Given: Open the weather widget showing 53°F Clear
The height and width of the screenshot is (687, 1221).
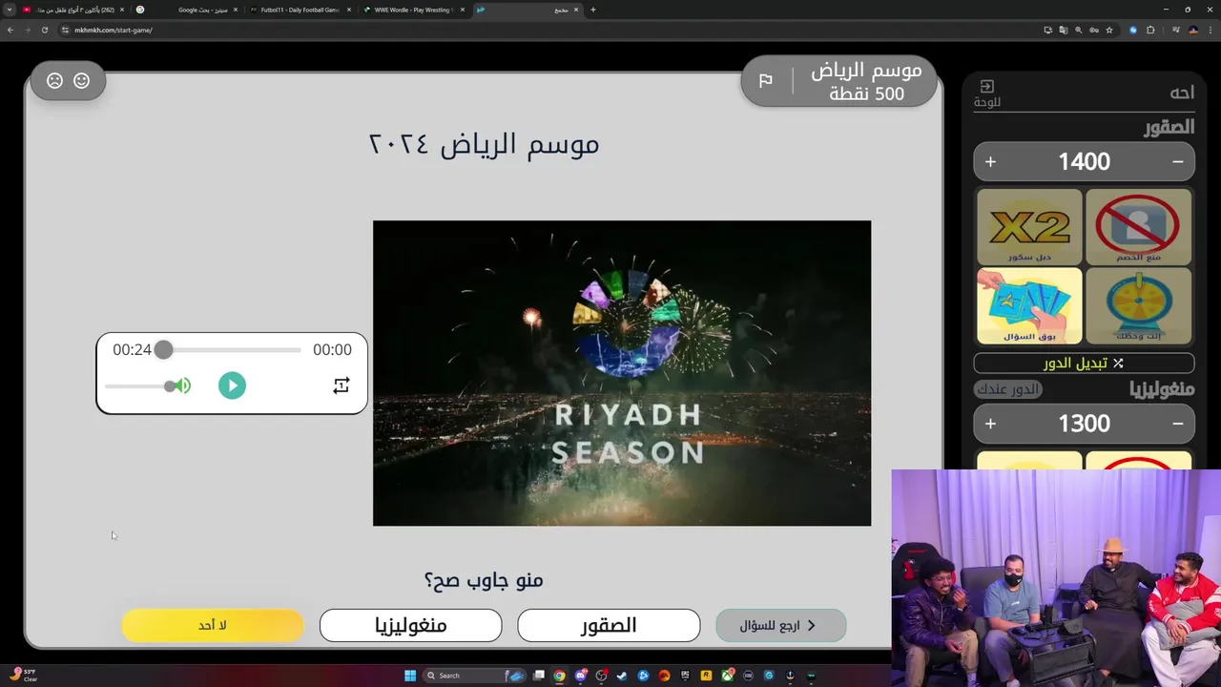Looking at the screenshot, I should [x=22, y=676].
